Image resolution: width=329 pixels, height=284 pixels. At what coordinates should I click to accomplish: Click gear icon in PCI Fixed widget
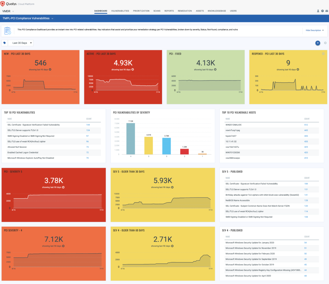(x=215, y=70)
